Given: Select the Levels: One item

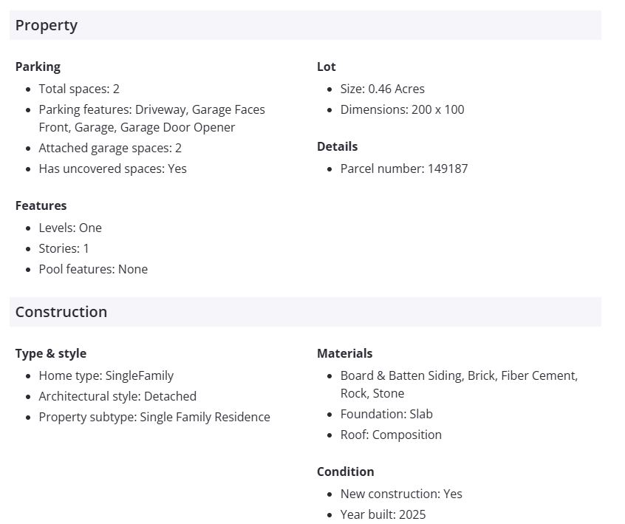Looking at the screenshot, I should tap(70, 228).
